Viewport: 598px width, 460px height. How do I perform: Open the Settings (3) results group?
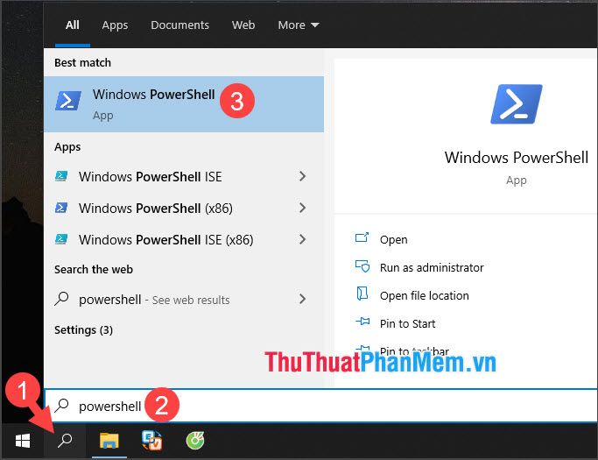[83, 329]
